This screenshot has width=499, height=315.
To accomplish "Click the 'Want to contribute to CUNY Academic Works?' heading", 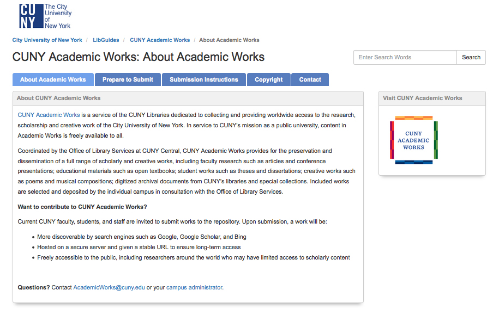I will coord(82,207).
